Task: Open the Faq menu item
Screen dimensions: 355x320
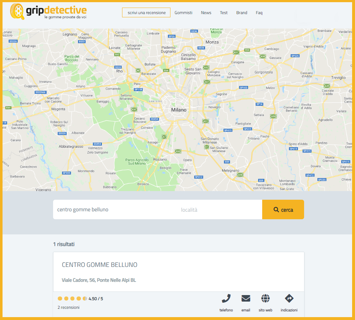Action: click(259, 13)
